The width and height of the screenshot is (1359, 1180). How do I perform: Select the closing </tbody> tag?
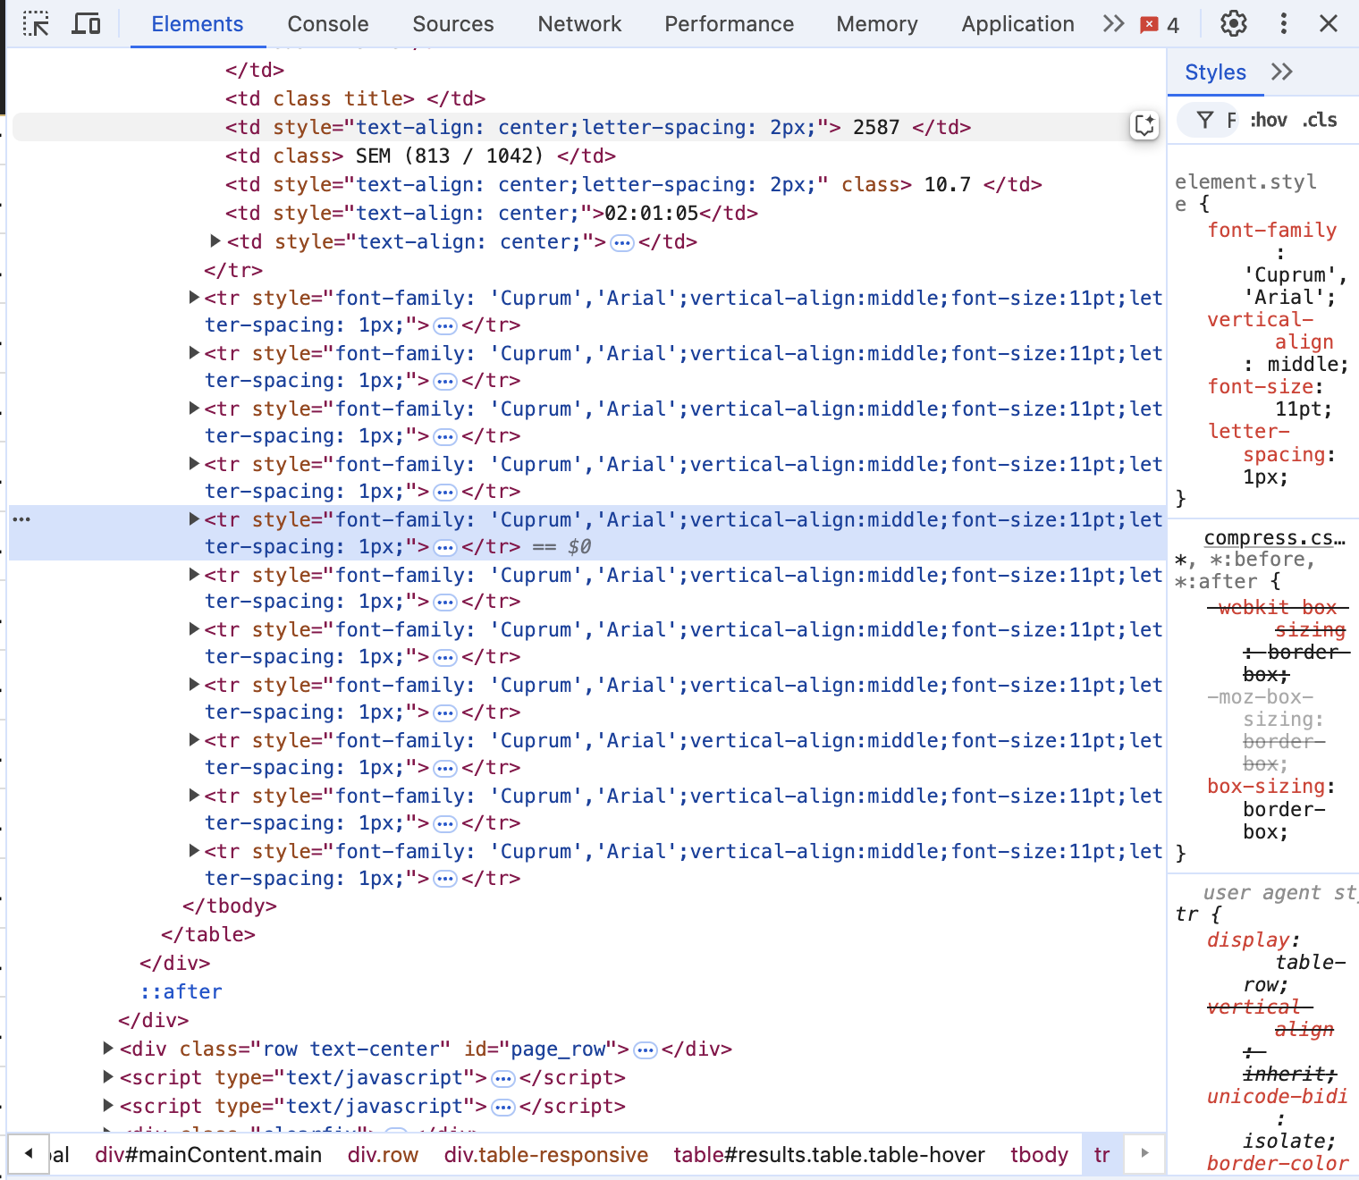[x=230, y=906]
